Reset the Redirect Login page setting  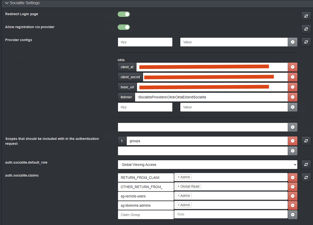pyautogui.click(x=306, y=16)
